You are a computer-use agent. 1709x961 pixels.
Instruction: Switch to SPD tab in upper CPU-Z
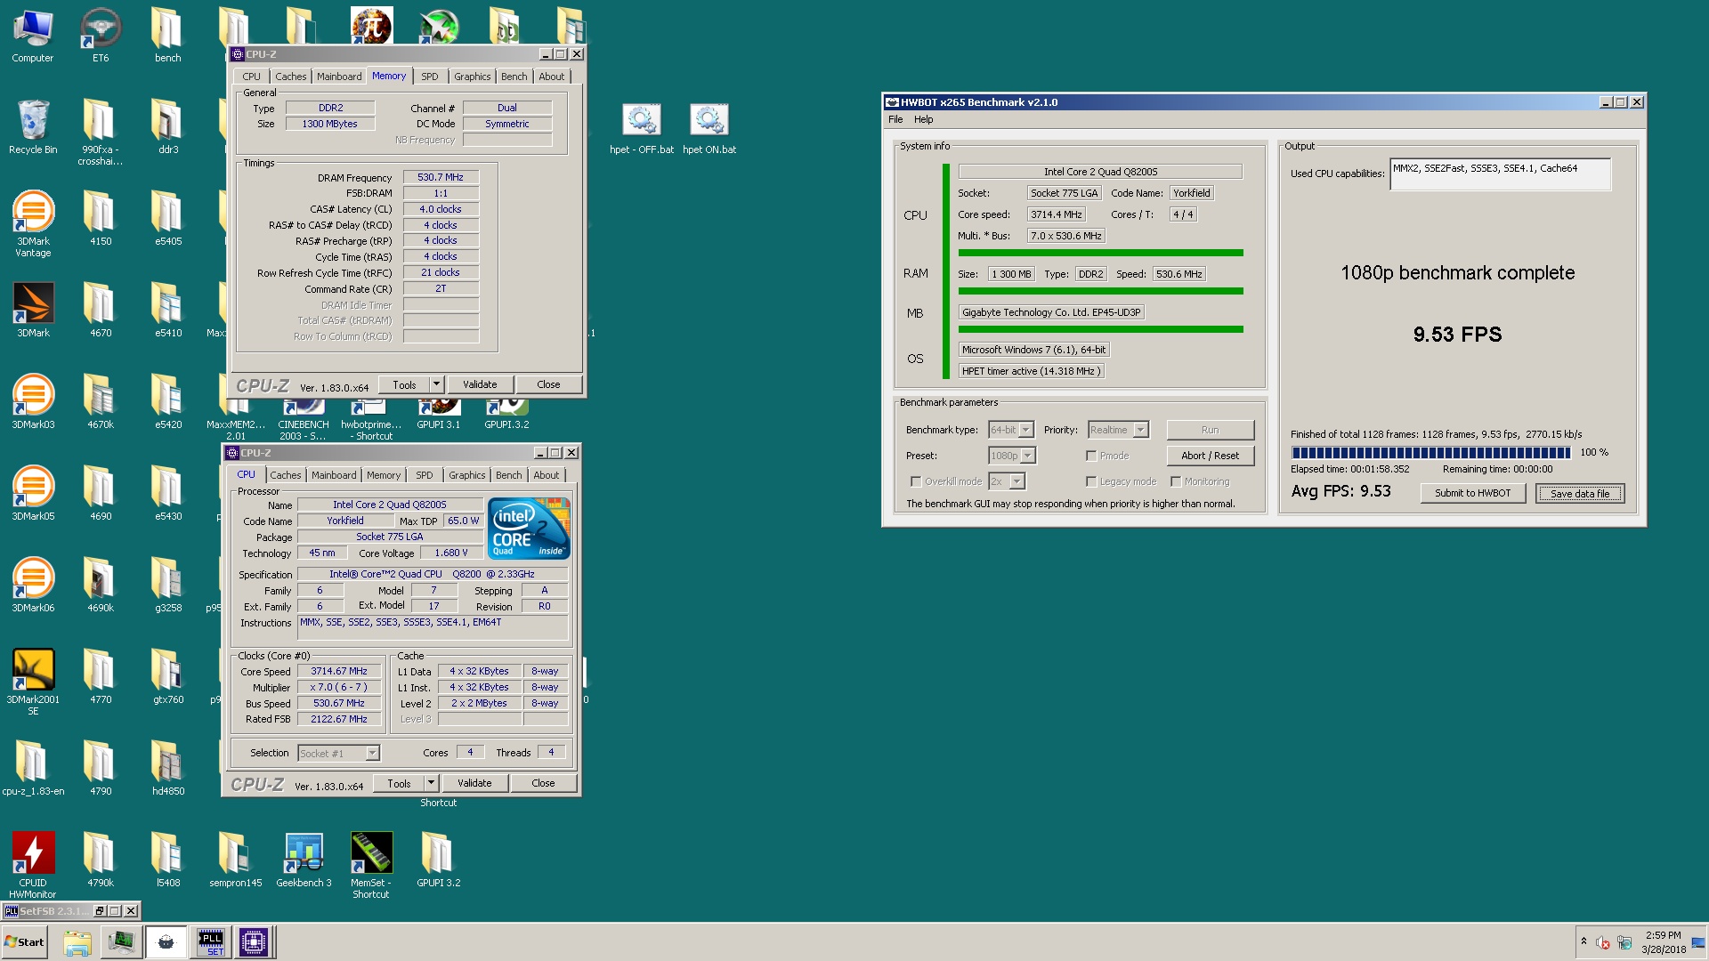point(429,77)
